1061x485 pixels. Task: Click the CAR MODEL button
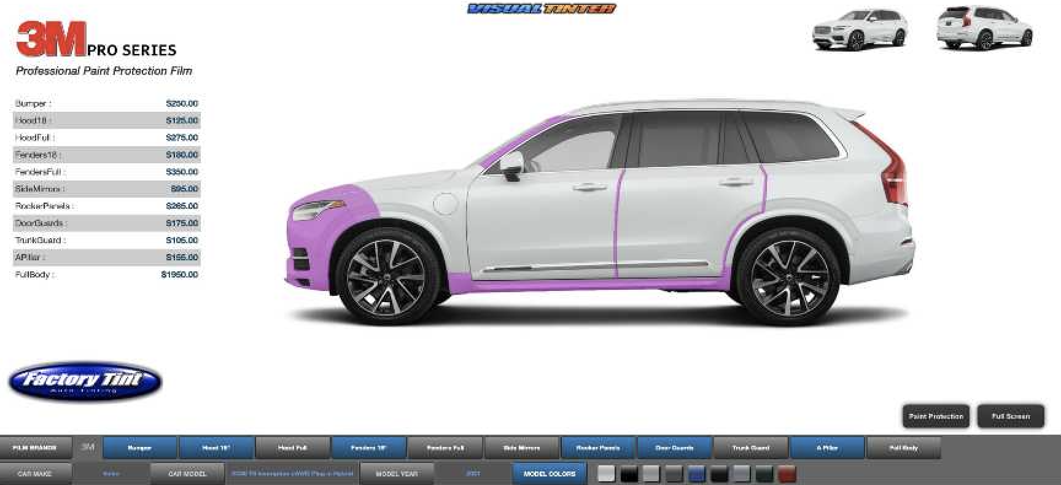(187, 474)
